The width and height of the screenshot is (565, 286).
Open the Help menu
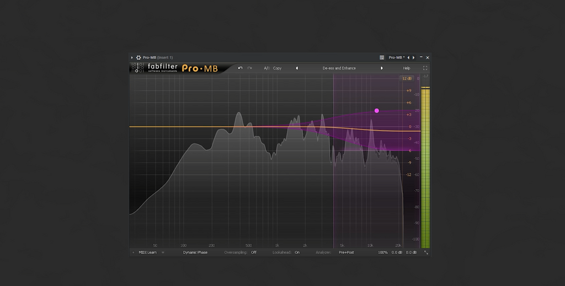click(407, 68)
